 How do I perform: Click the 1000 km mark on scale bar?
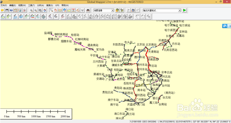(36, 117)
